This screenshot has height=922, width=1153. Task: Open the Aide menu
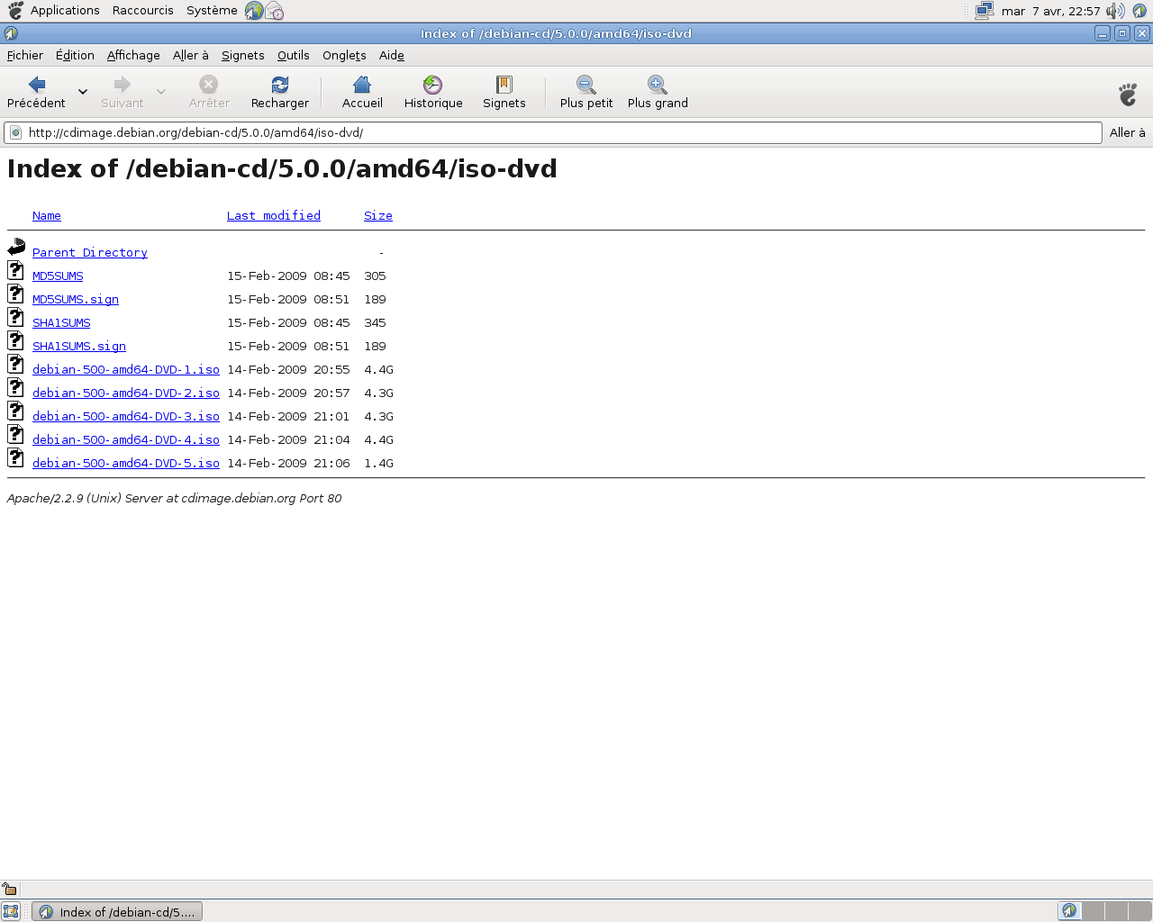[x=392, y=55]
